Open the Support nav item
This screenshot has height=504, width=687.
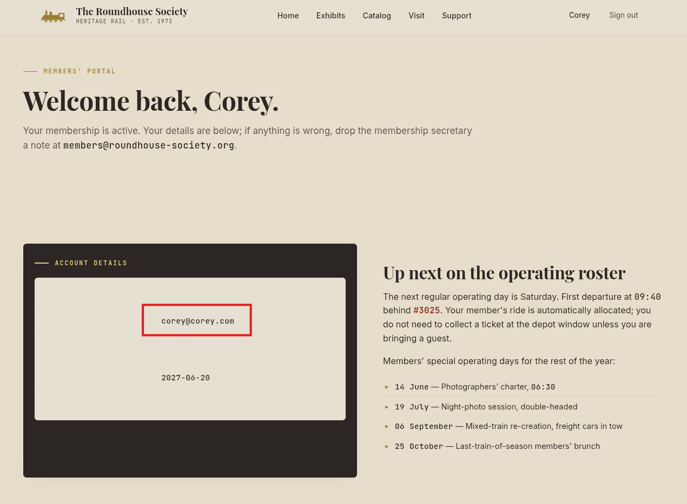[457, 16]
